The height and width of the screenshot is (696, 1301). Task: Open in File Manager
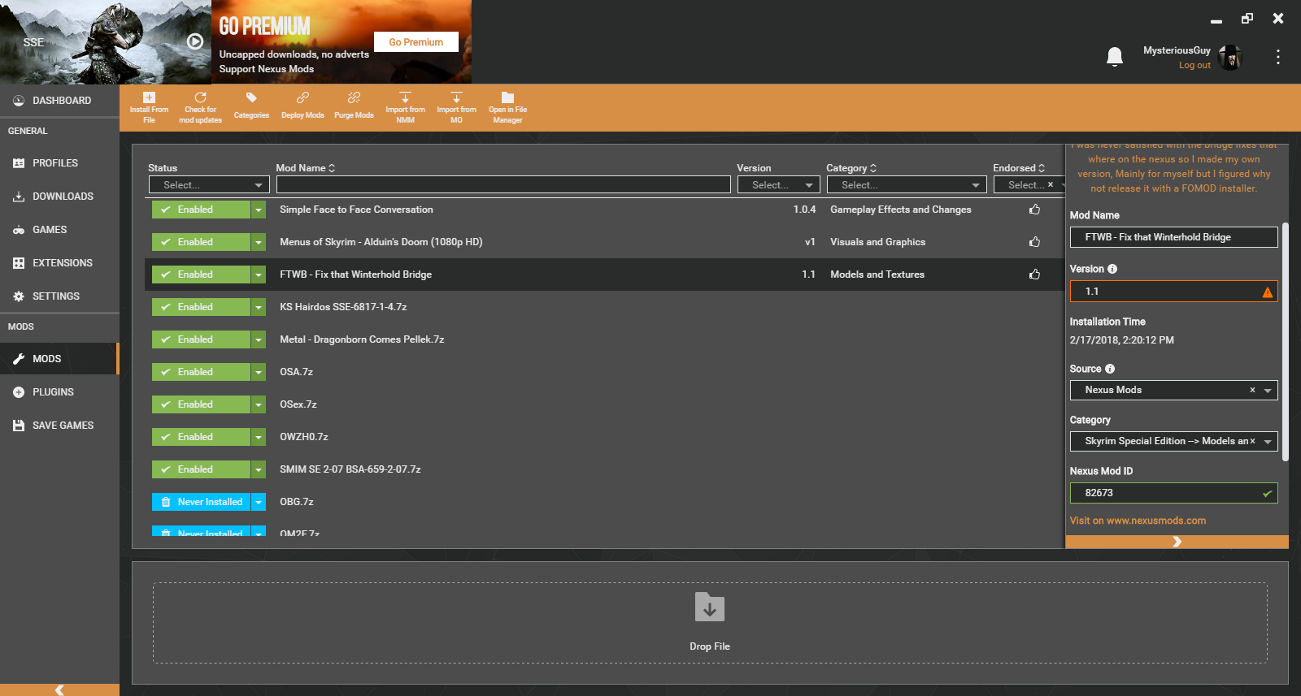[507, 108]
